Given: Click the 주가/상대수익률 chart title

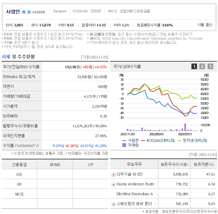Looking at the screenshot, I should pyautogui.click(x=127, y=66).
